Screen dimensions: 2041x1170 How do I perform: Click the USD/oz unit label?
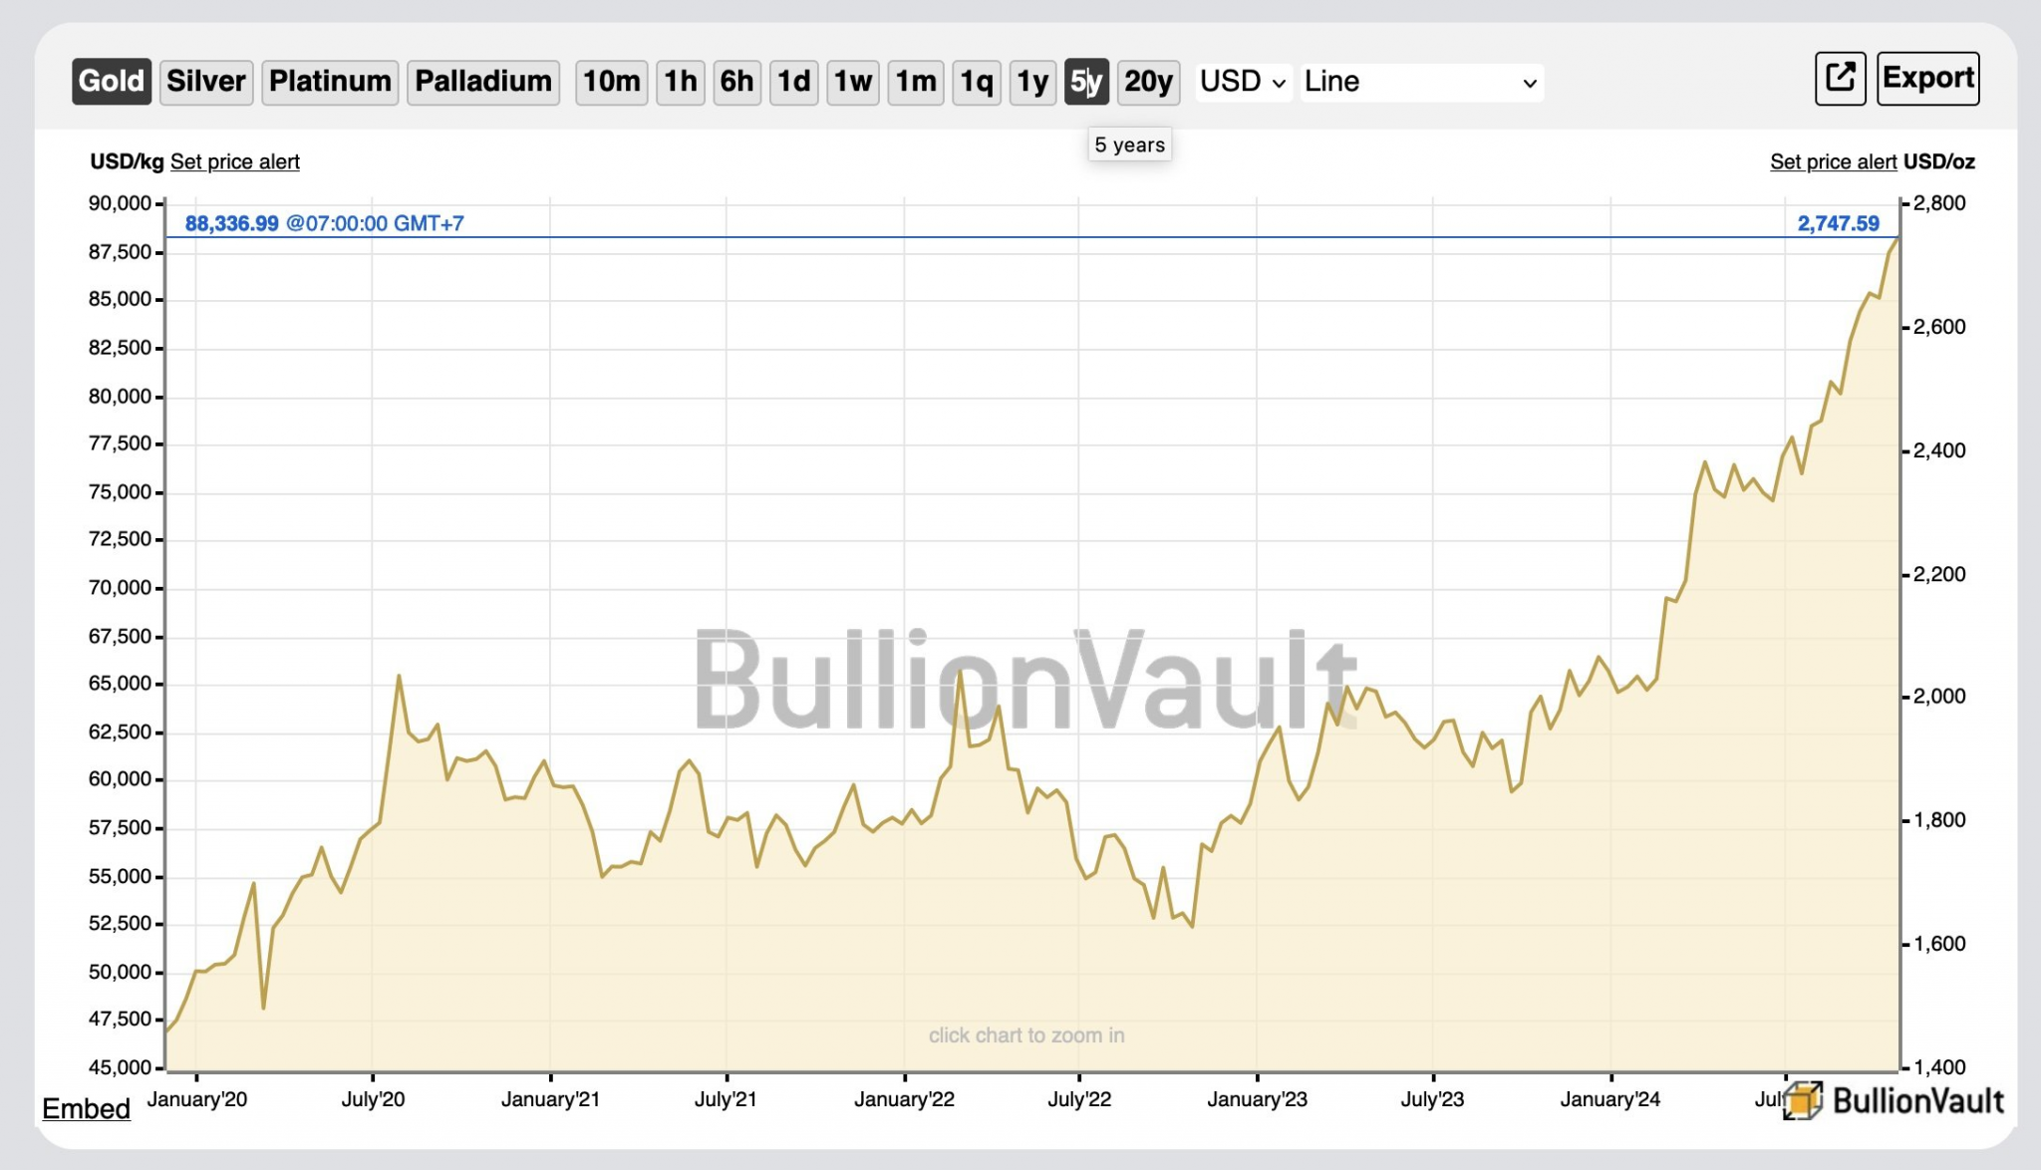(1939, 161)
